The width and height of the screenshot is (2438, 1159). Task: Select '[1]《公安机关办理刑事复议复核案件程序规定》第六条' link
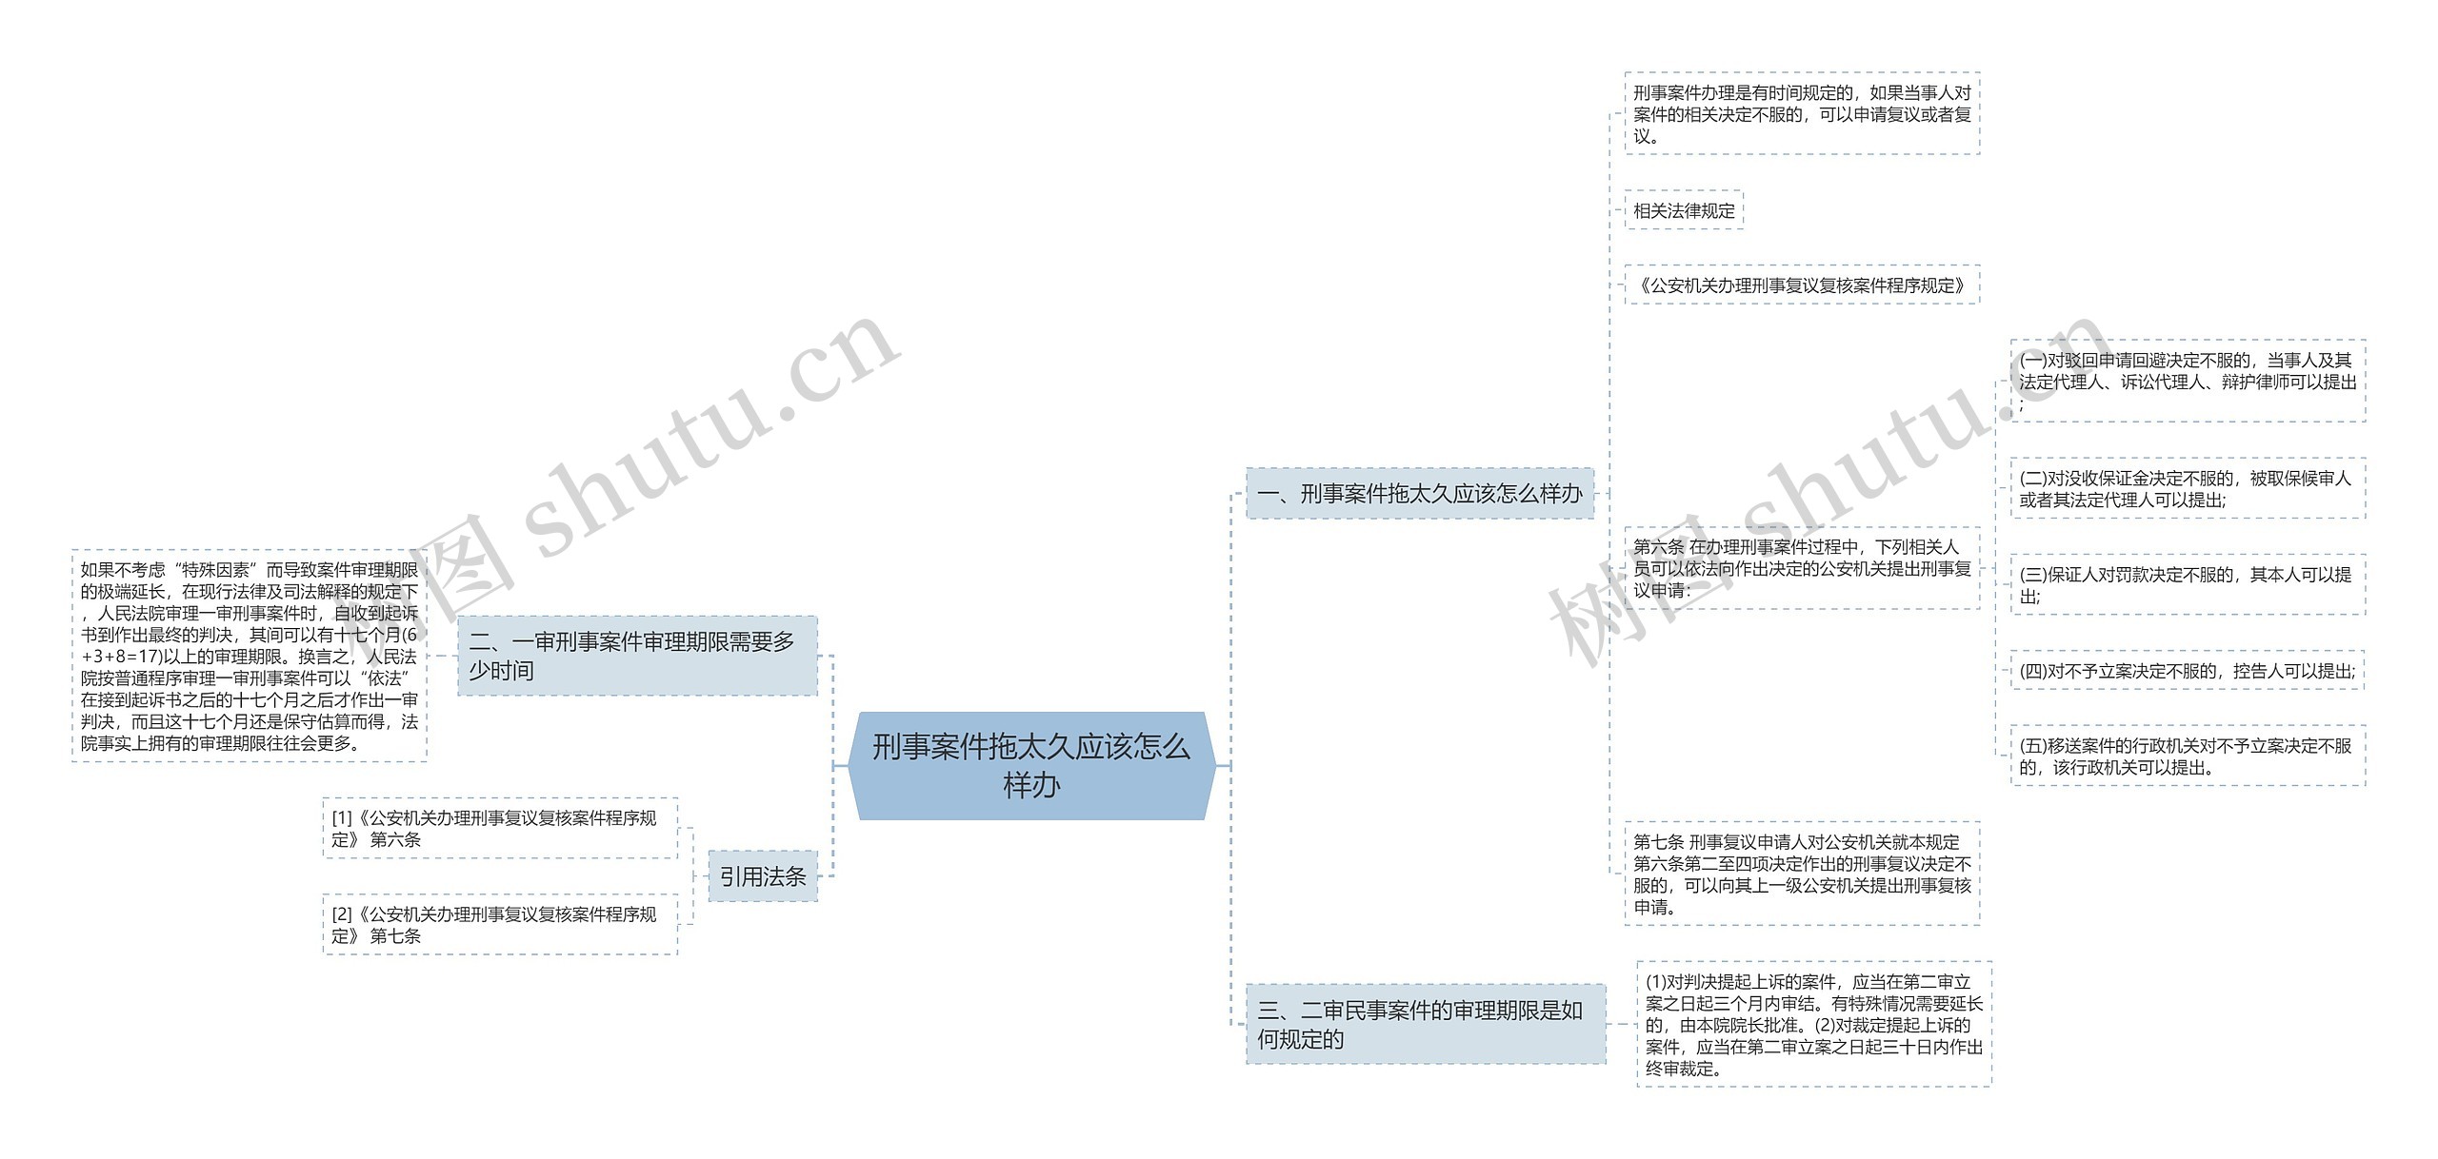tap(430, 818)
